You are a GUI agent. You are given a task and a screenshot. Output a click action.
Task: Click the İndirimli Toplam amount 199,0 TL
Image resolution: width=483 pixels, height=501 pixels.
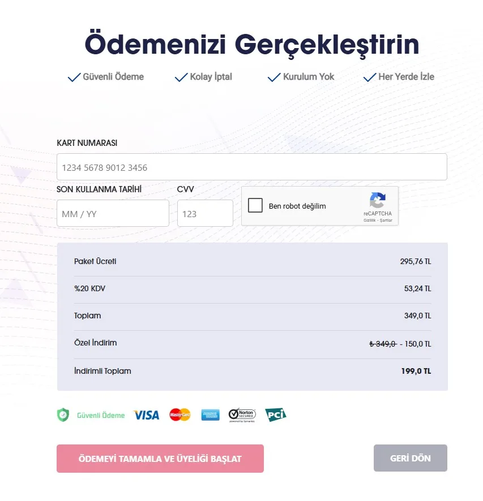(x=416, y=372)
